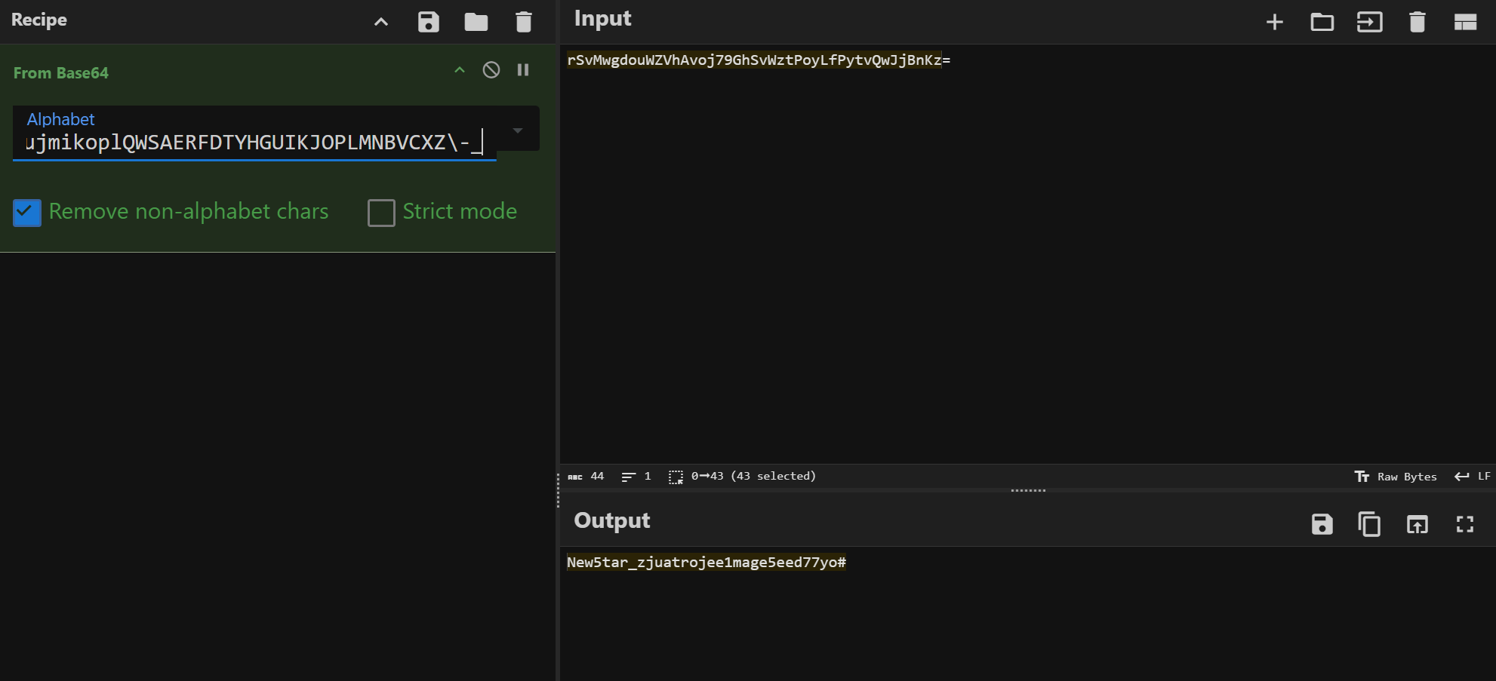Open file as input
This screenshot has width=1496, height=681.
[x=1369, y=22]
